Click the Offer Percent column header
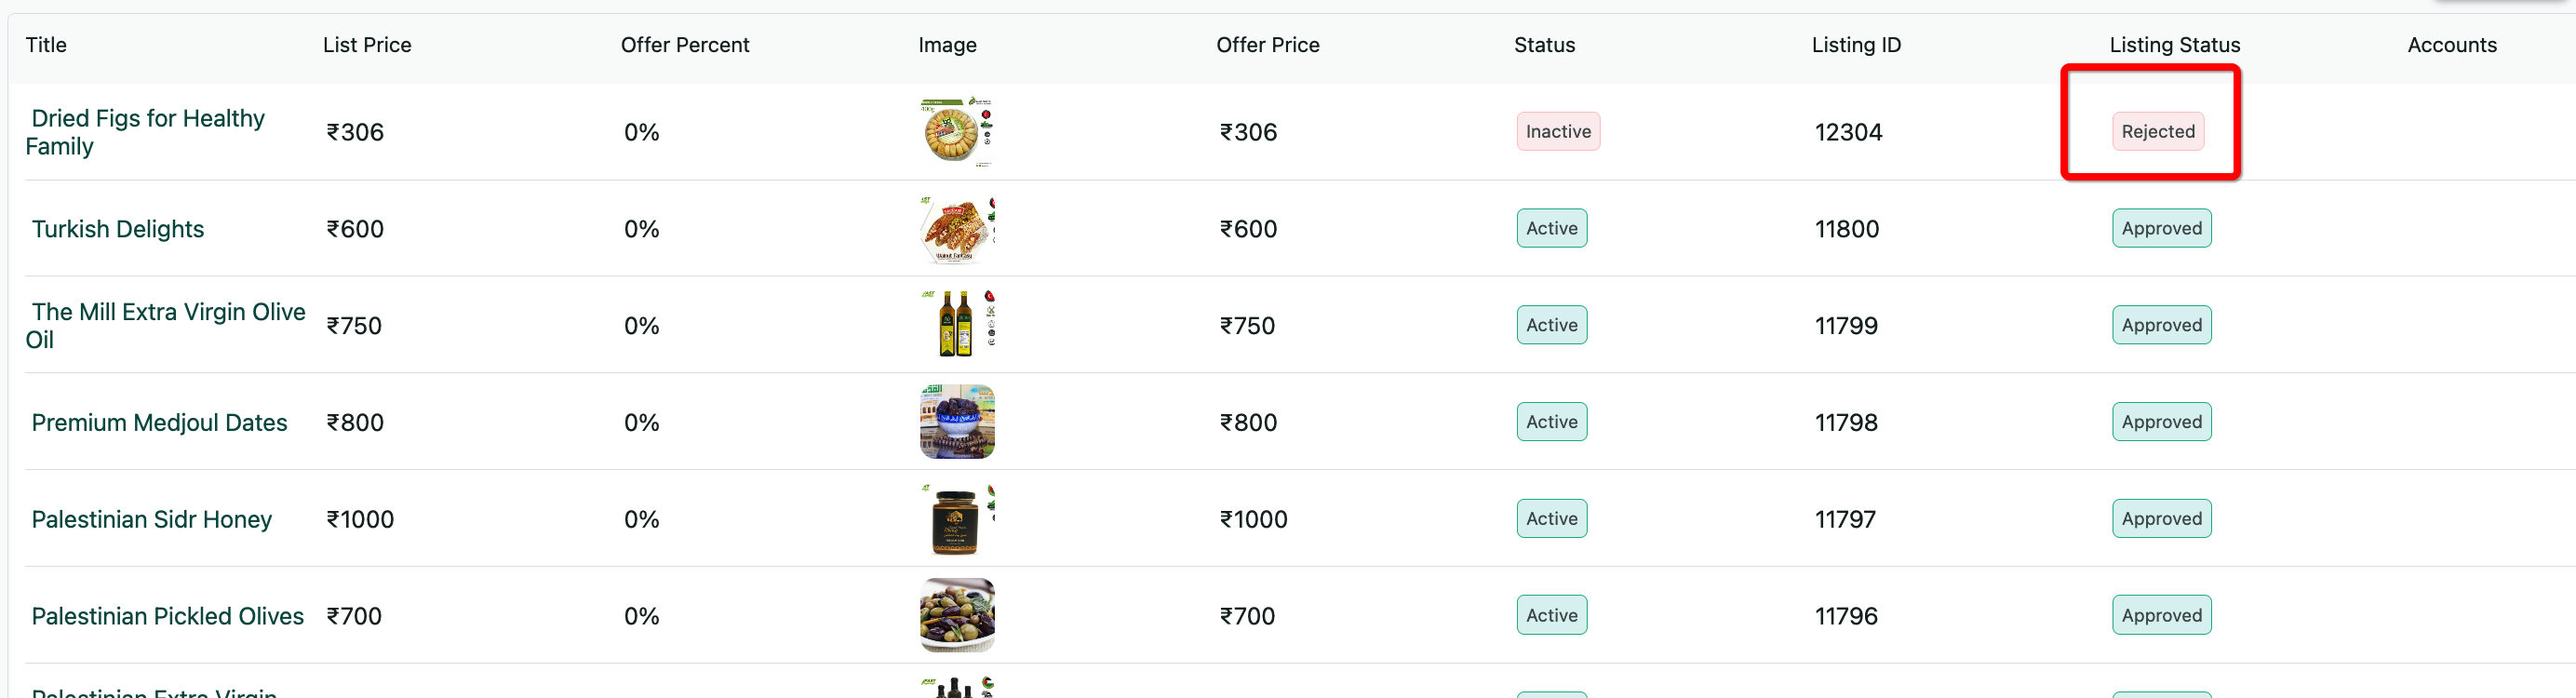Screen dimensions: 2576x698 tap(684, 45)
